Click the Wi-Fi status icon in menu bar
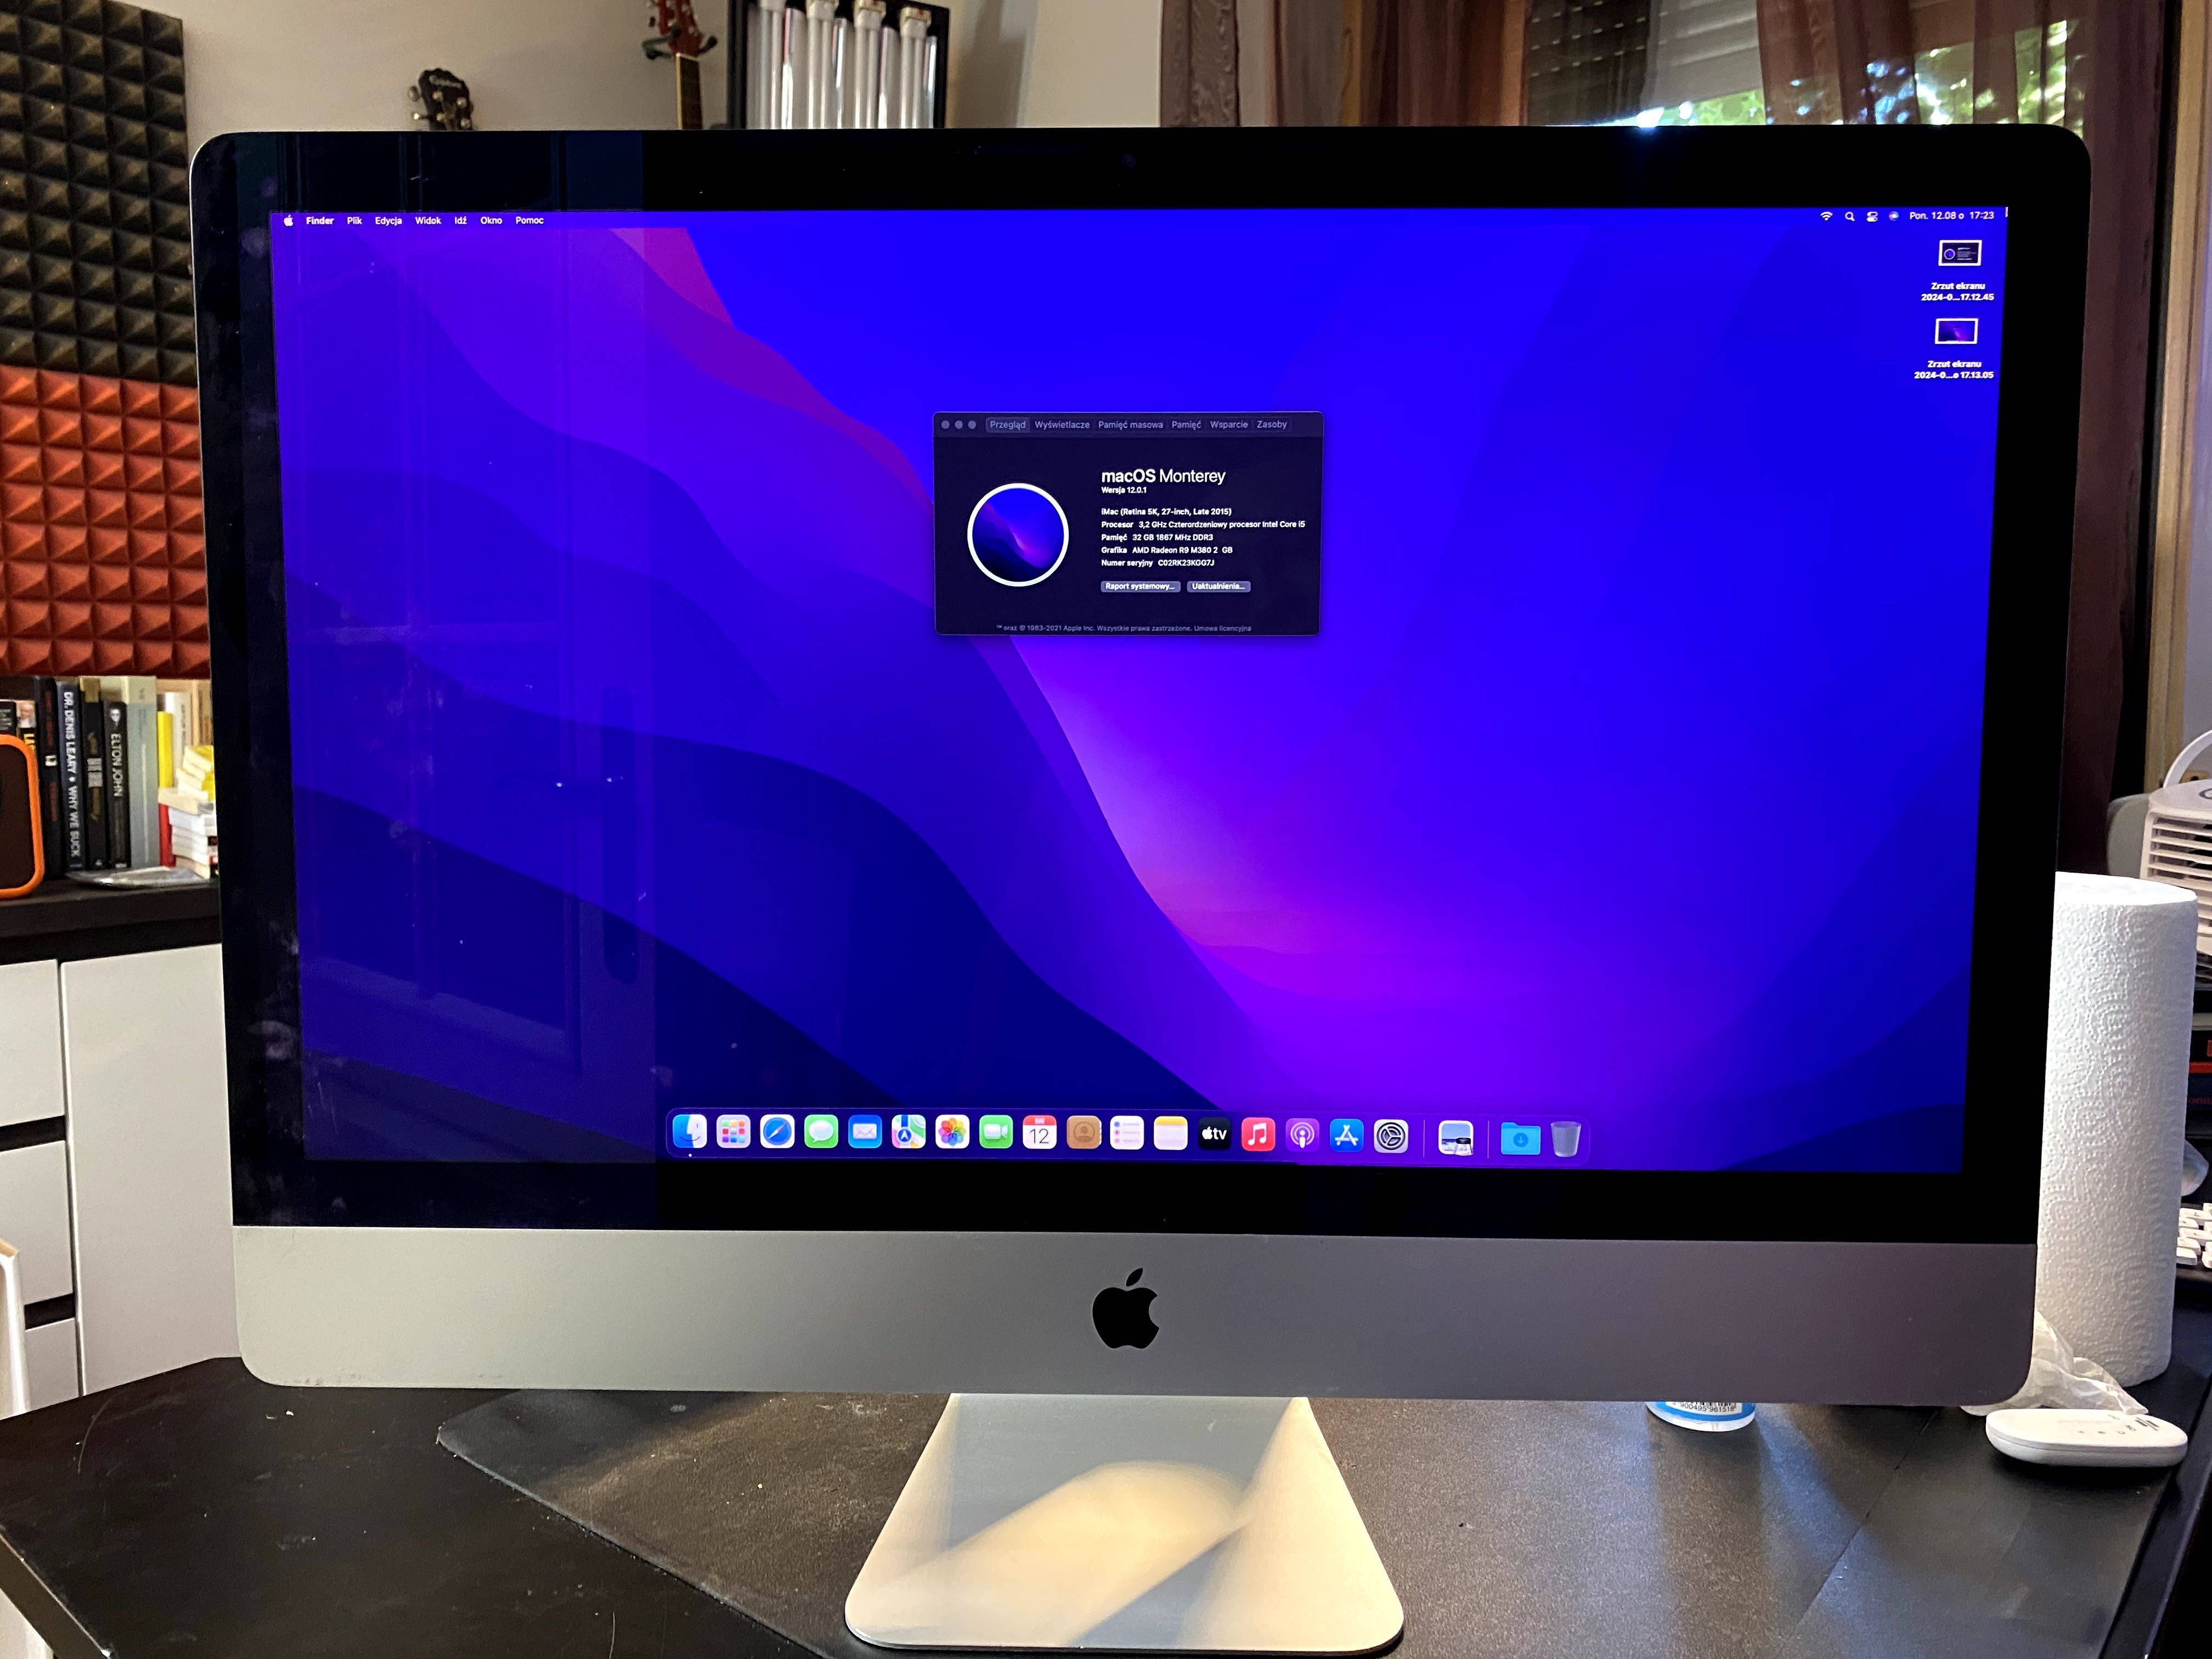This screenshot has height=1659, width=2212. (1826, 216)
